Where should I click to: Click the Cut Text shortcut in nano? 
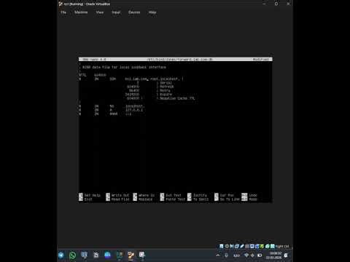[171, 195]
